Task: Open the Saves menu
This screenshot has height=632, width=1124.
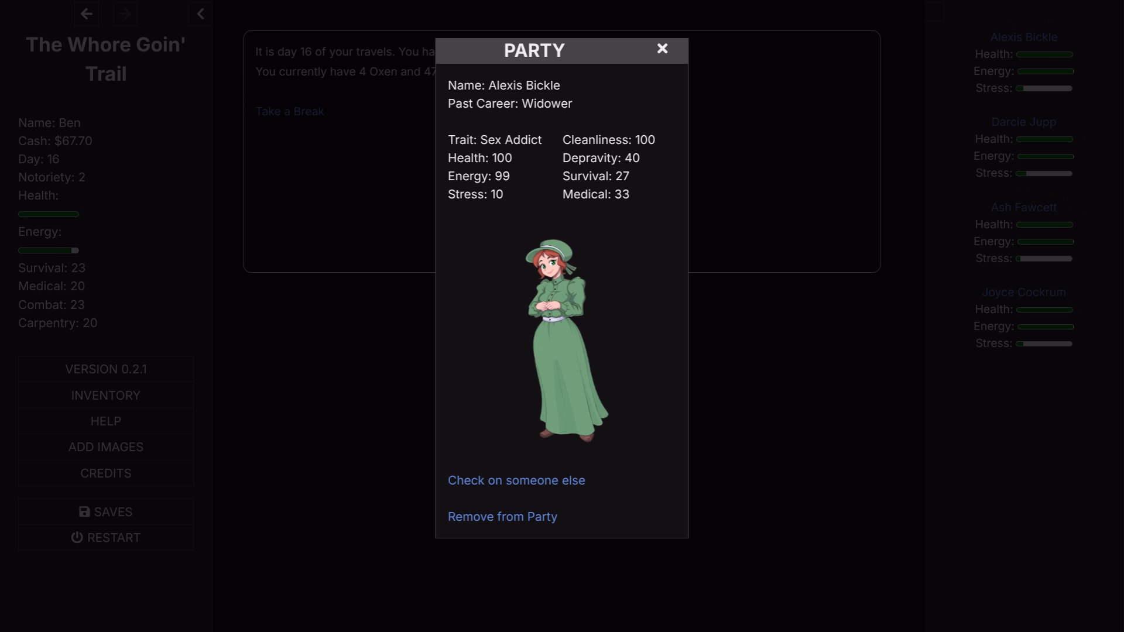Action: pyautogui.click(x=106, y=512)
